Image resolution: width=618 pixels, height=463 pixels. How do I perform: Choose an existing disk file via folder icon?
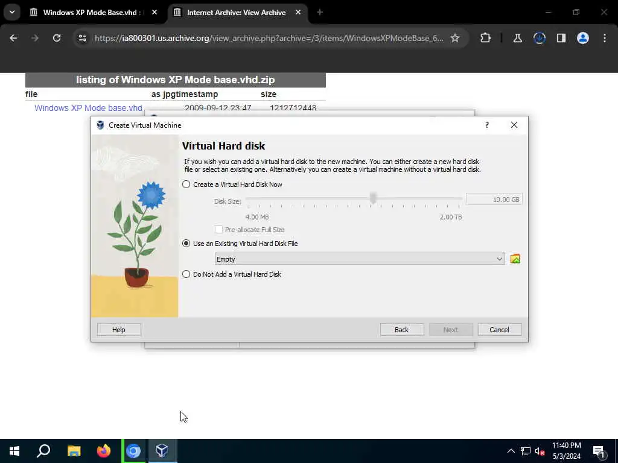click(x=515, y=259)
